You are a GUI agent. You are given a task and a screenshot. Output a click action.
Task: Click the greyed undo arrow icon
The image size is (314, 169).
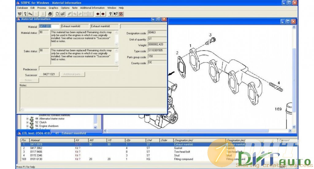[75, 14]
